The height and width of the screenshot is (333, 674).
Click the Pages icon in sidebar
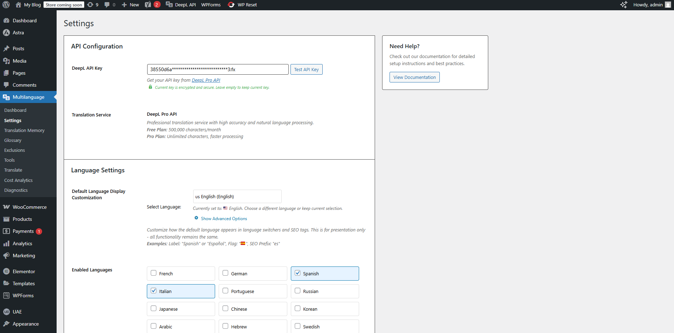click(6, 73)
